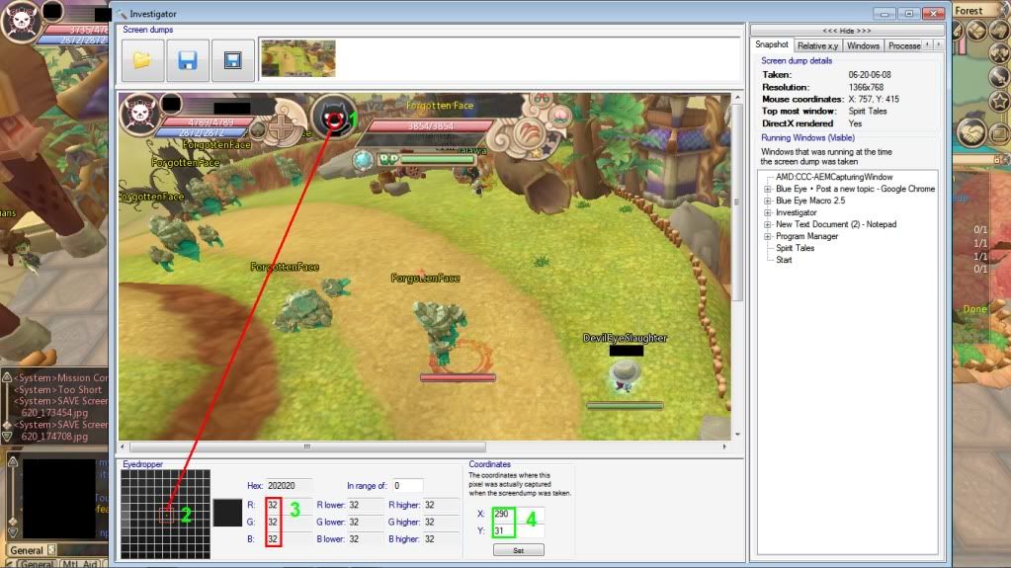The height and width of the screenshot is (568, 1011).
Task: Click the framed floppy save-all icon
Action: (x=233, y=60)
